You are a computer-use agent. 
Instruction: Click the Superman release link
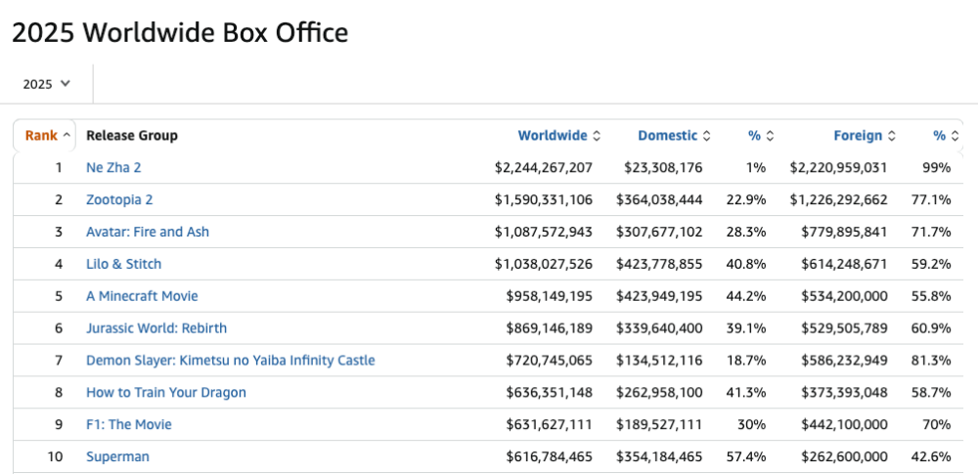pyautogui.click(x=117, y=457)
